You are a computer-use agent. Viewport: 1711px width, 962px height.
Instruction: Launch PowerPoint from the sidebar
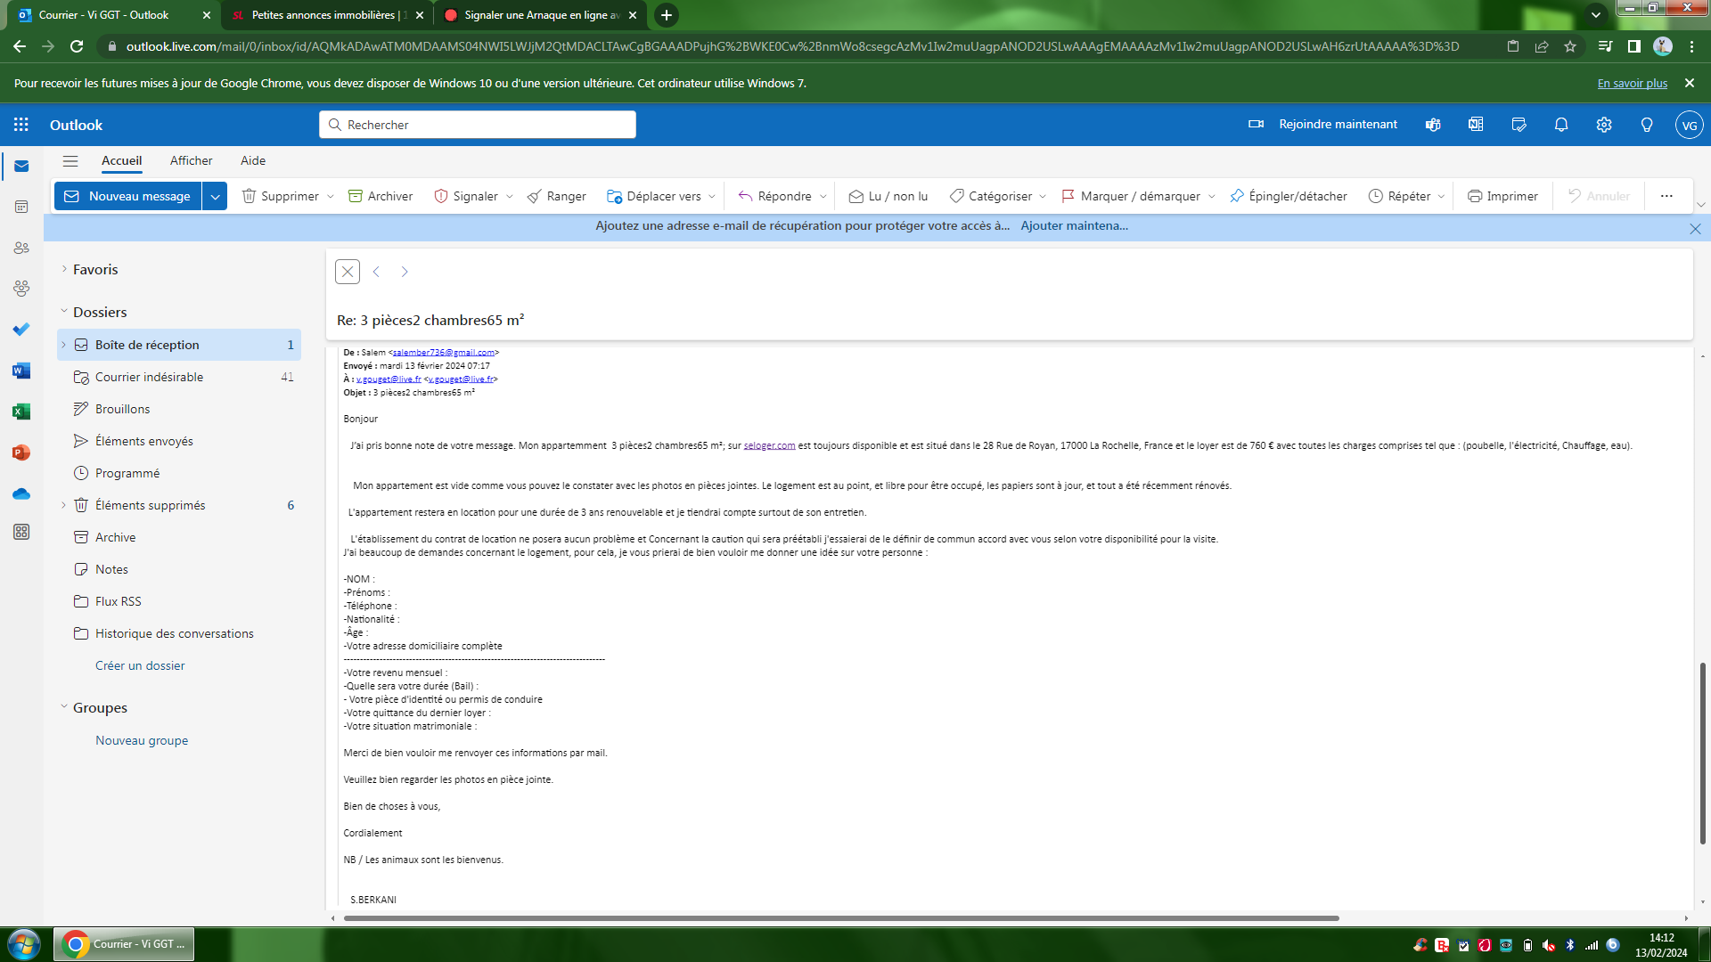(21, 452)
